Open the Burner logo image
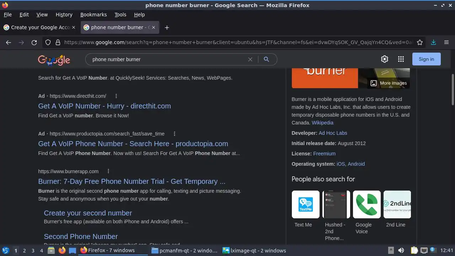The width and height of the screenshot is (455, 256). tap(325, 78)
